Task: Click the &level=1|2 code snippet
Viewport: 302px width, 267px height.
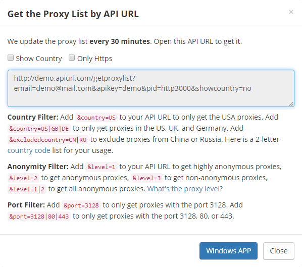Action: click(27, 189)
